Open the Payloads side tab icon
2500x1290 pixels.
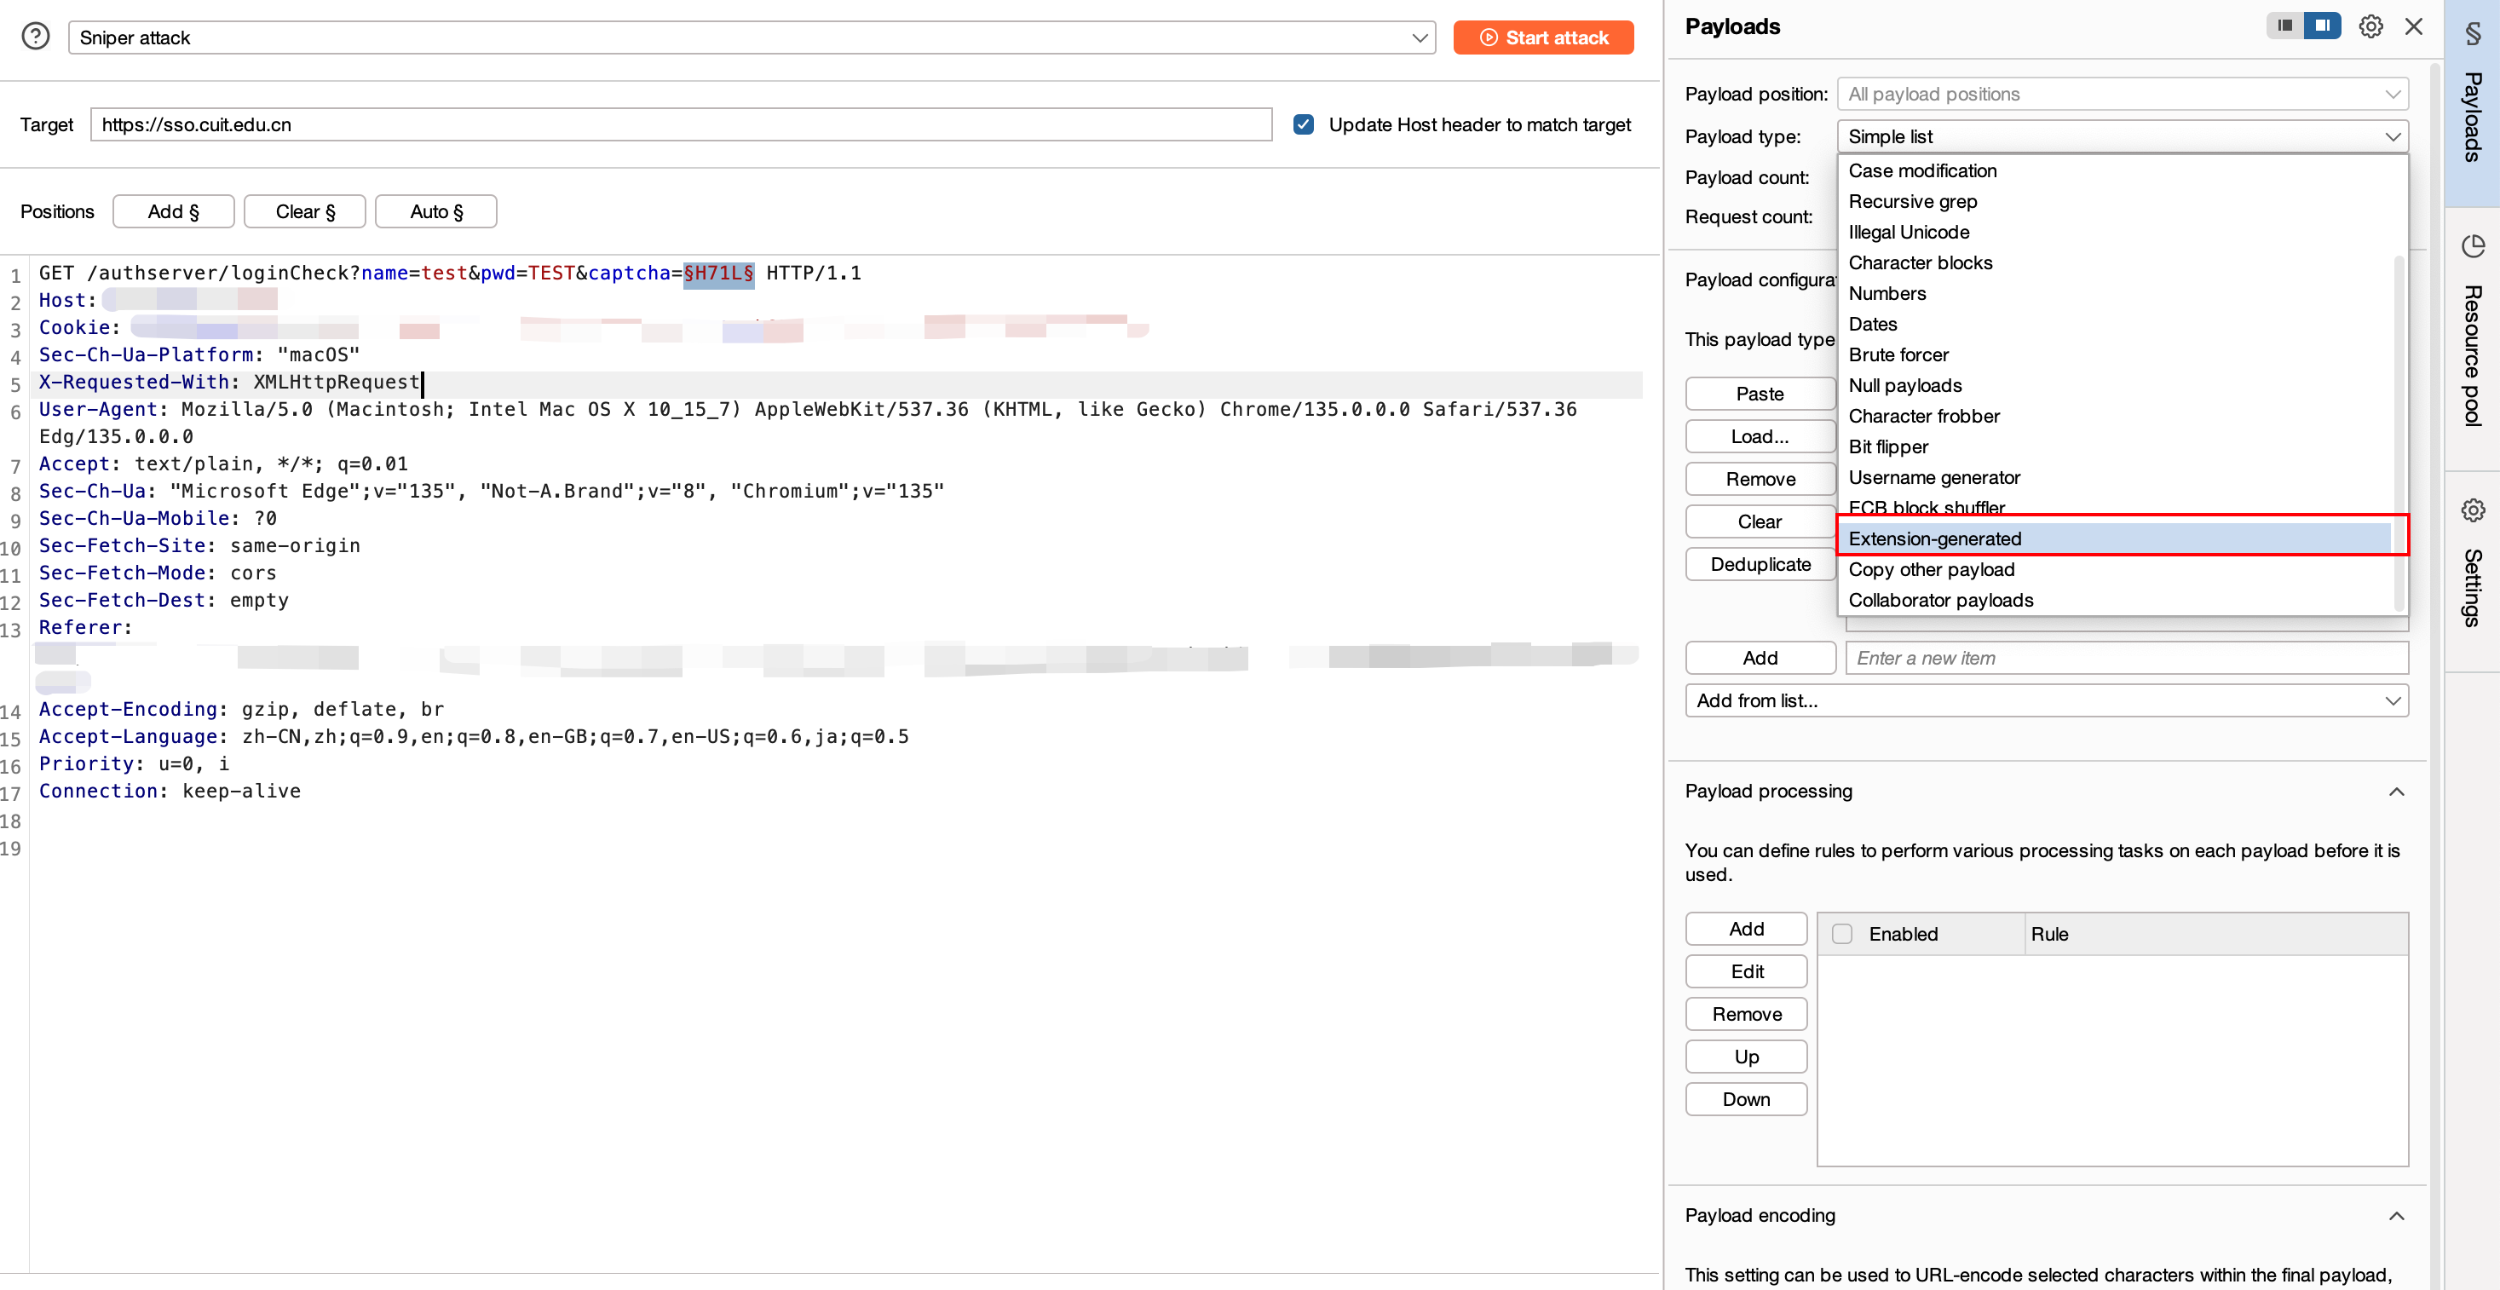tap(2472, 34)
